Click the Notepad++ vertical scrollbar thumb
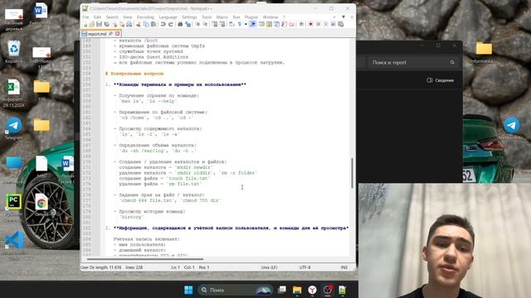The width and height of the screenshot is (531, 298). (x=352, y=173)
